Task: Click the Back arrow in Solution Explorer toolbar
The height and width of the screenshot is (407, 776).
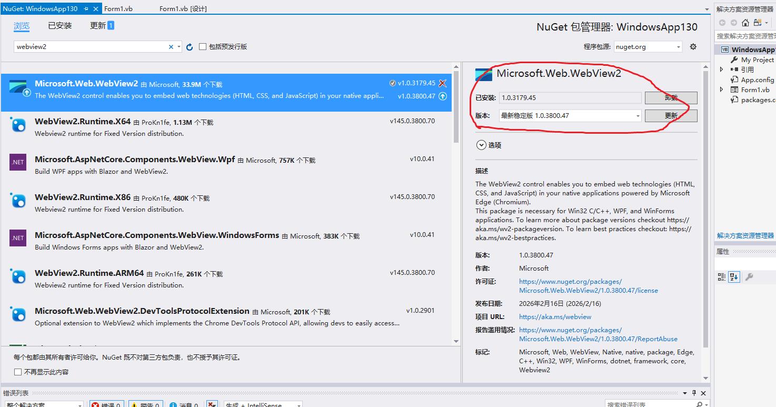Action: click(722, 23)
